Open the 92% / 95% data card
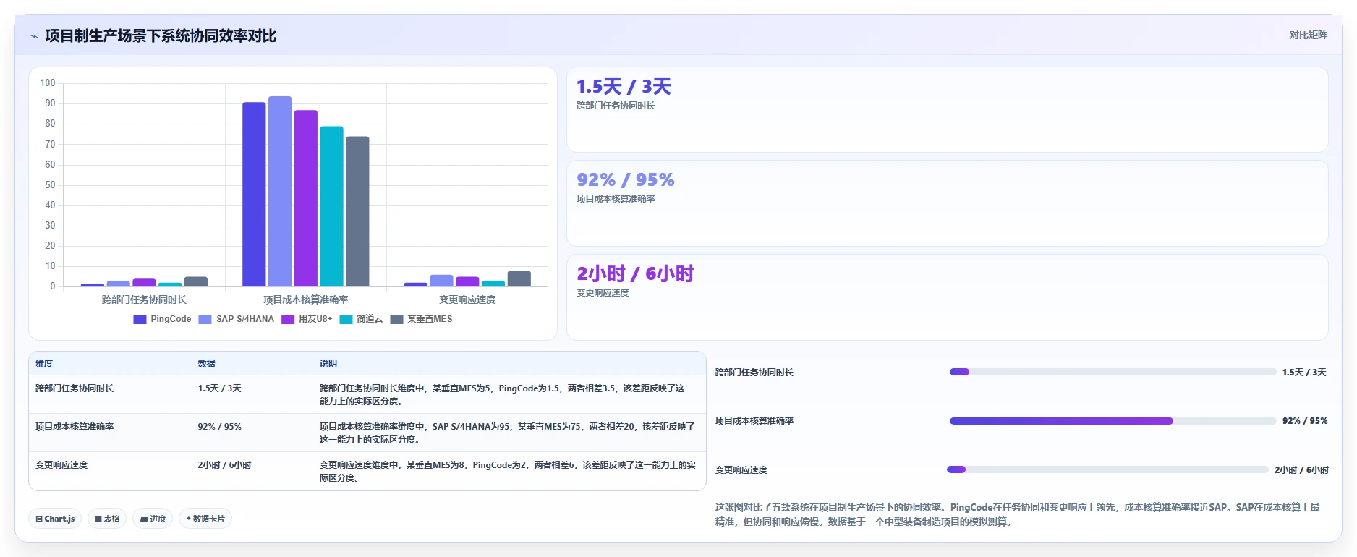 tap(947, 203)
